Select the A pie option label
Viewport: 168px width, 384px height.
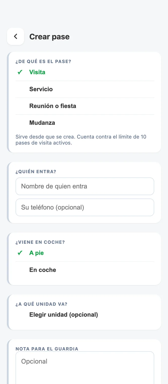click(36, 253)
